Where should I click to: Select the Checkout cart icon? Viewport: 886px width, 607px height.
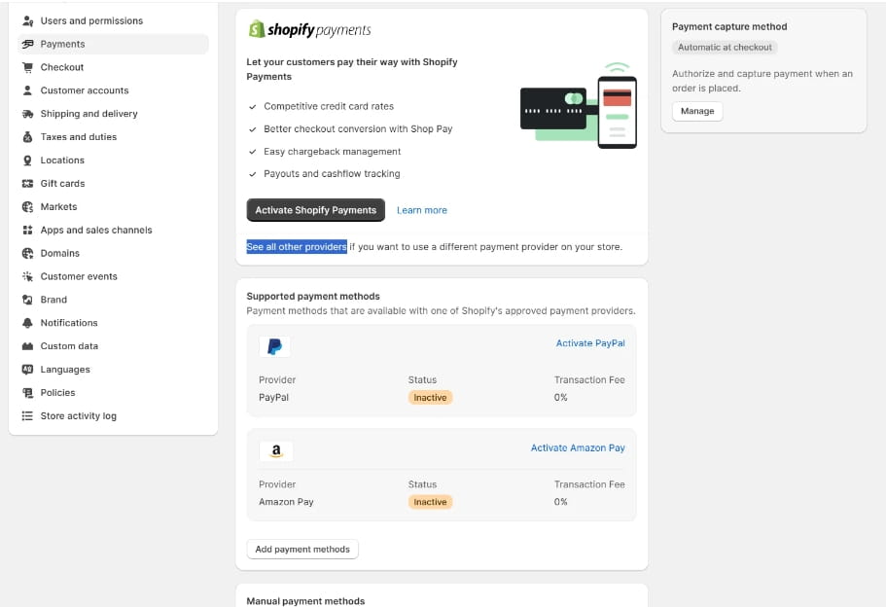point(27,67)
